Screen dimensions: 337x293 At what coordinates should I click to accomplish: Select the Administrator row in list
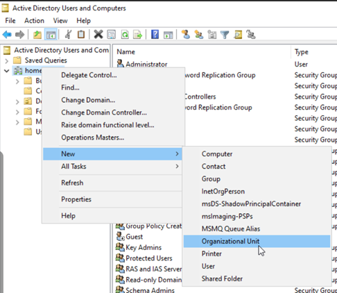(146, 64)
